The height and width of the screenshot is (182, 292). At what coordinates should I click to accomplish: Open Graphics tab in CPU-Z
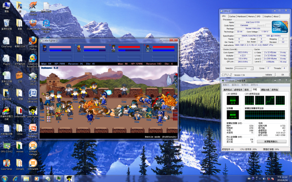(x=268, y=16)
